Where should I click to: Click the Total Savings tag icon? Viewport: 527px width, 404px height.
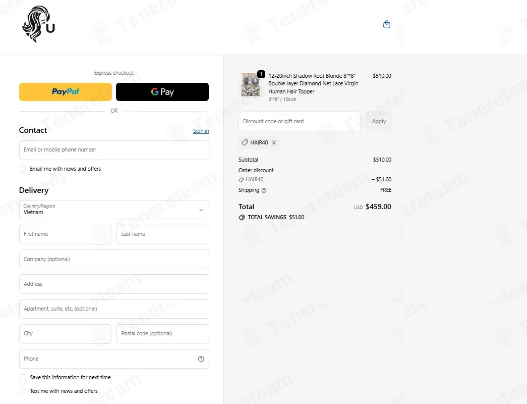[242, 218]
